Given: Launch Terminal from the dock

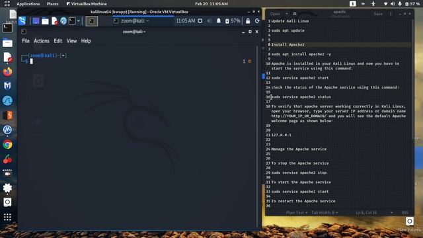Looking at the screenshot, I should [7, 28].
